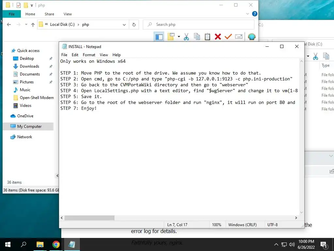The image size is (334, 251).
Task: Refresh the php folder view
Action: pos(134,25)
